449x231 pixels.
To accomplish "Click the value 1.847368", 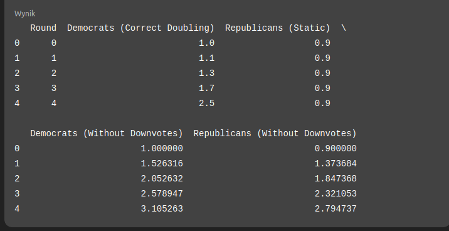I will pos(335,179).
